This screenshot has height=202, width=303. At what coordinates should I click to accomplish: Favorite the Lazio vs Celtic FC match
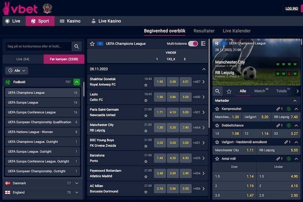pos(146,100)
